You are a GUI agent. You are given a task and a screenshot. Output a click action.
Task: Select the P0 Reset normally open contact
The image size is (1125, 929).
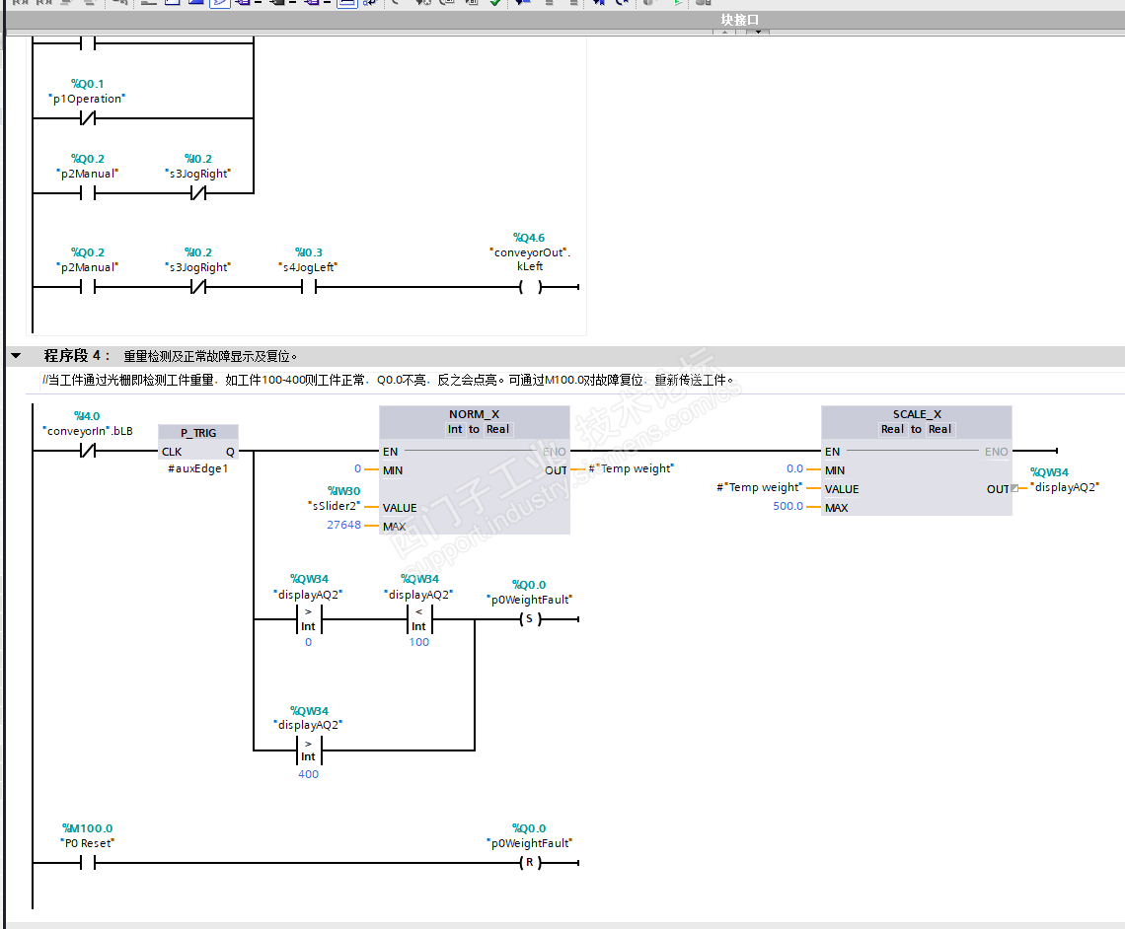(88, 863)
